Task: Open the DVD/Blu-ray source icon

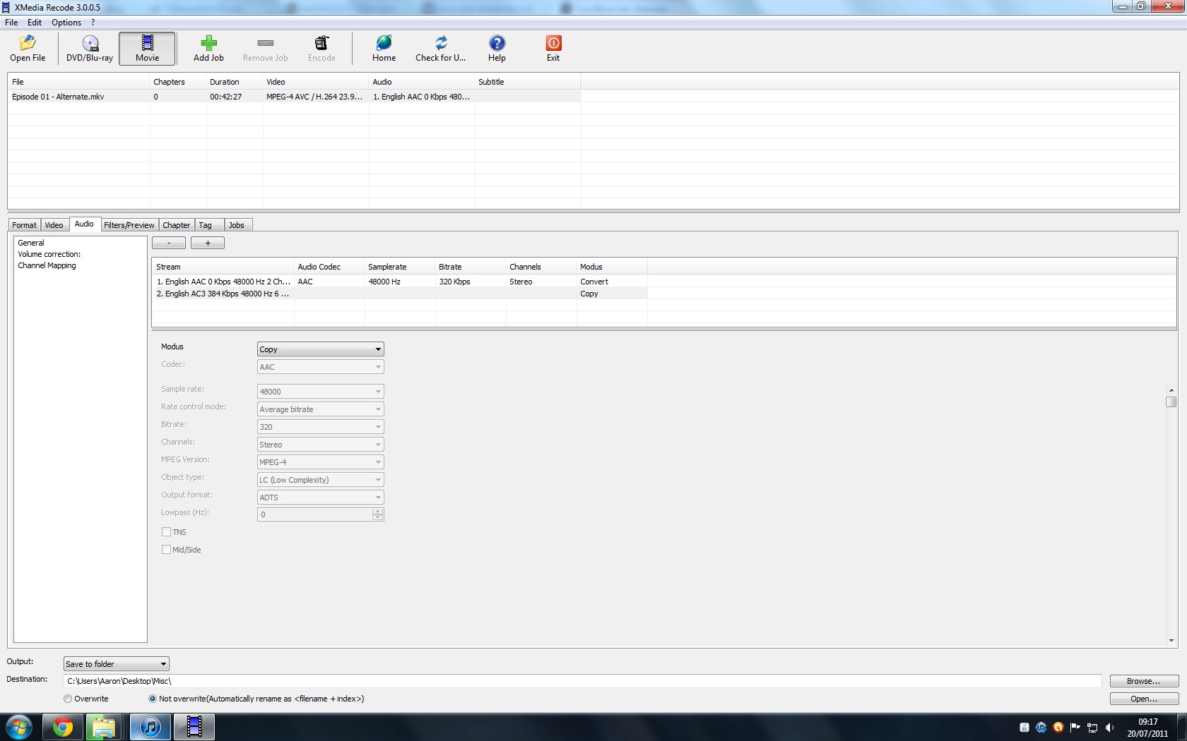Action: 90,43
